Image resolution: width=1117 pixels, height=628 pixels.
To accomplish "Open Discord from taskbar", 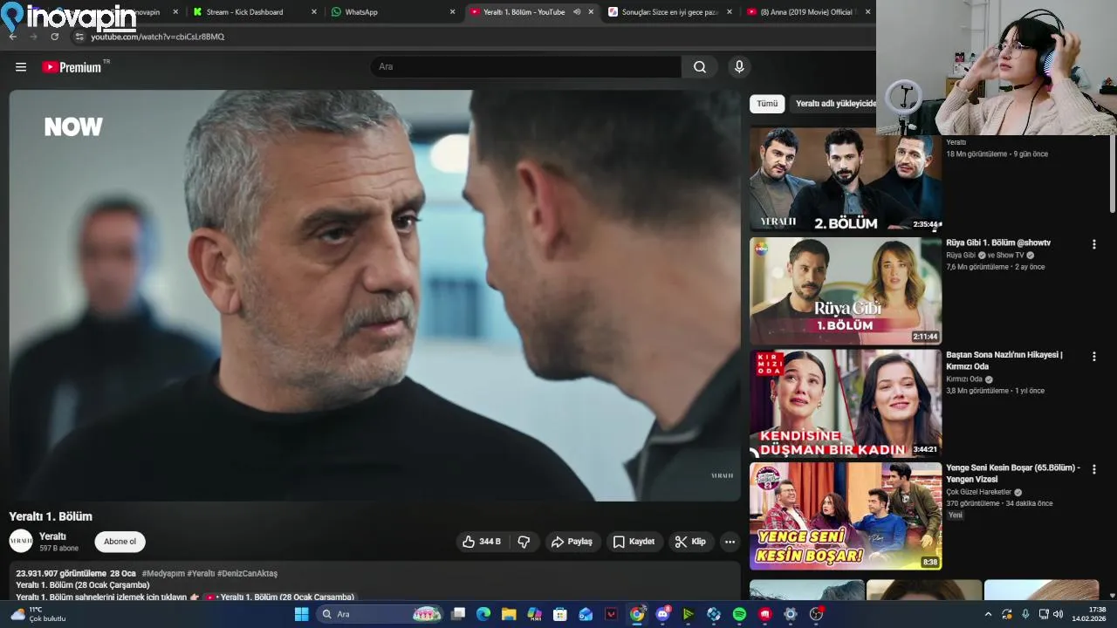I will (x=662, y=614).
